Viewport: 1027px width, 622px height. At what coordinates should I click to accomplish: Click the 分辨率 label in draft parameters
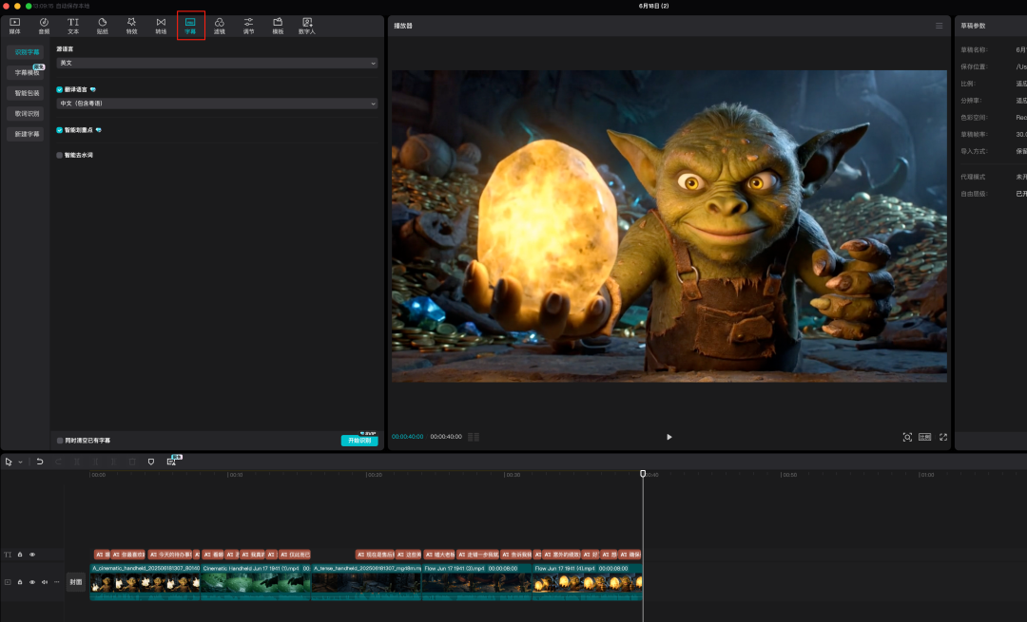(x=971, y=101)
